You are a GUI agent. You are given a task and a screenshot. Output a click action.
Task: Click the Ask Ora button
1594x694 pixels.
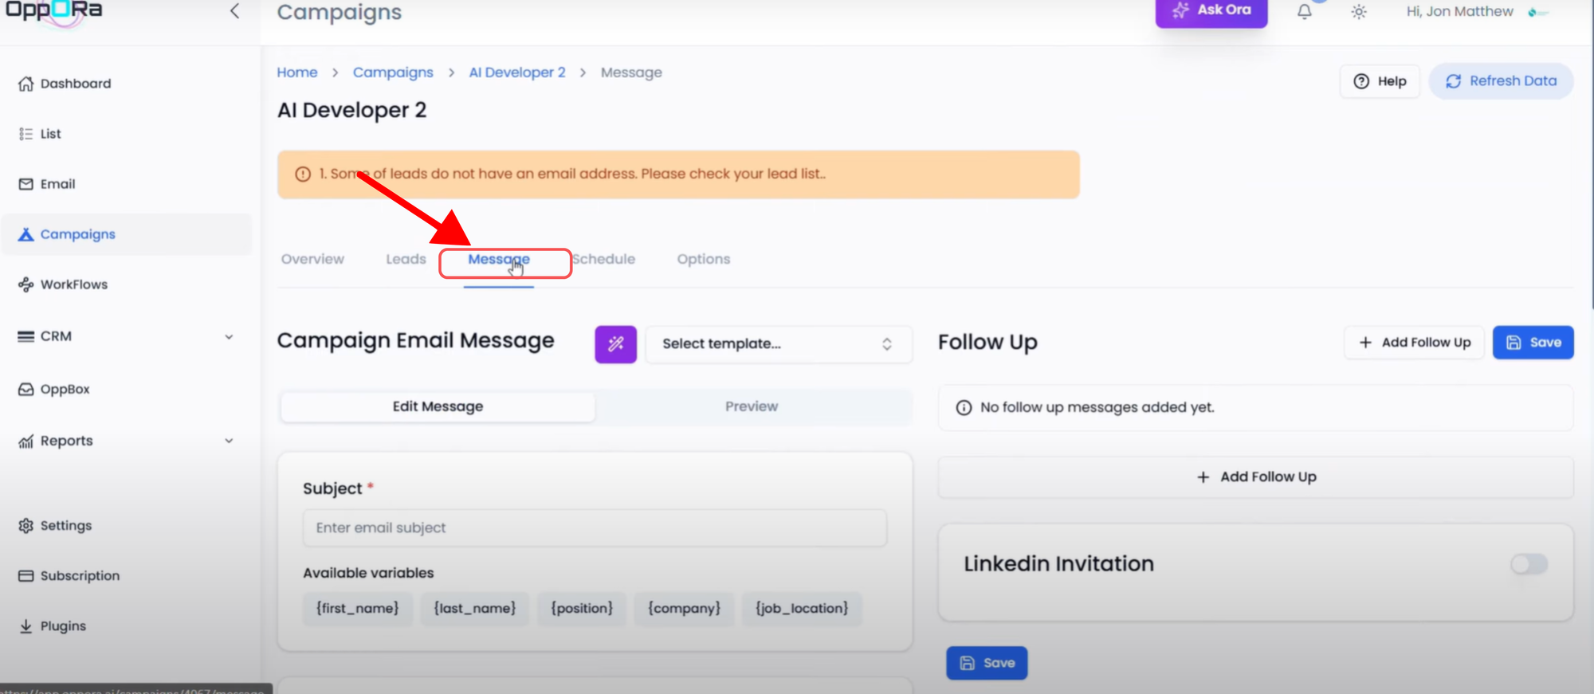1211,11
